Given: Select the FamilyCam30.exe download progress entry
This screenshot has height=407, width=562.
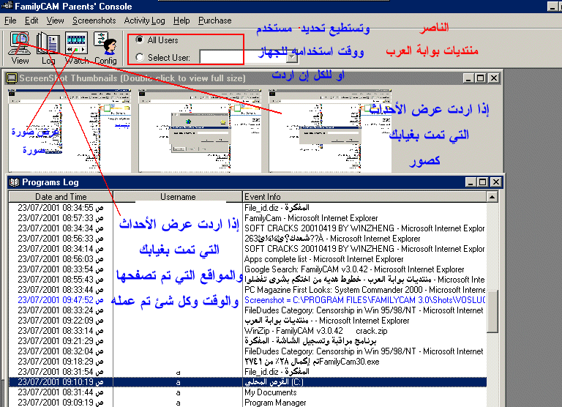Looking at the screenshot, I should 247,362.
